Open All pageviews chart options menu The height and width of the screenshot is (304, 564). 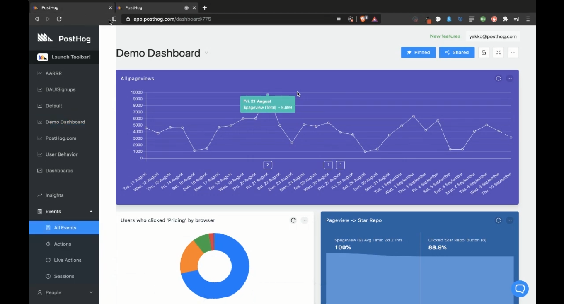coord(510,78)
